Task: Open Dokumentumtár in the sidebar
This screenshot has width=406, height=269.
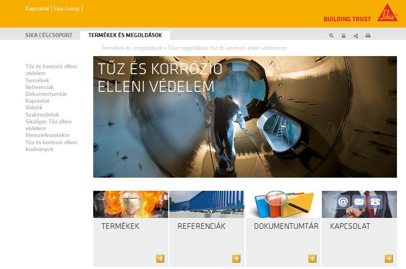Action: [46, 94]
